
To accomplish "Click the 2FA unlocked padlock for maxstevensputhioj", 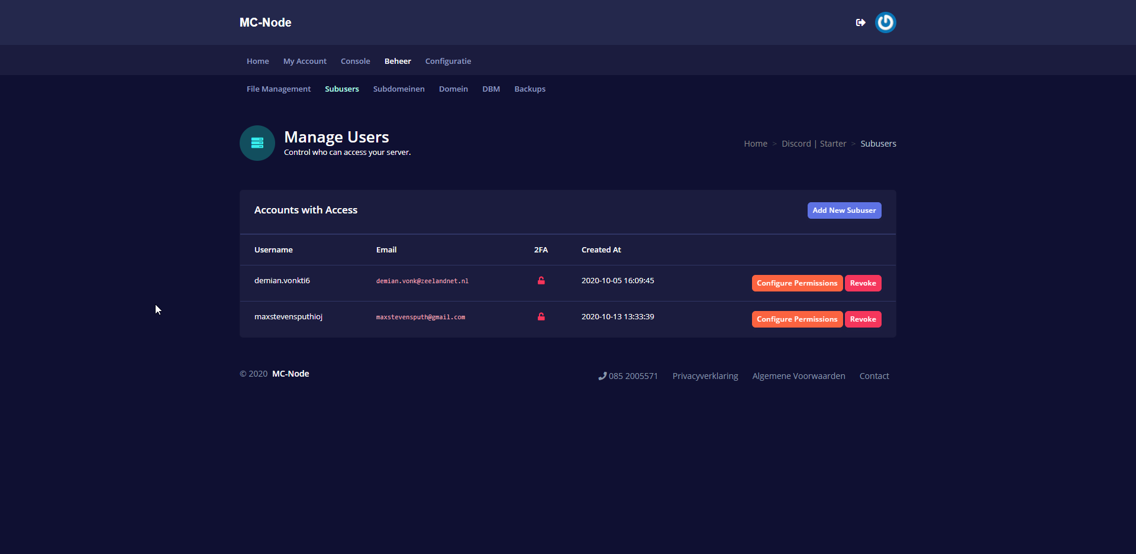I will (x=541, y=317).
